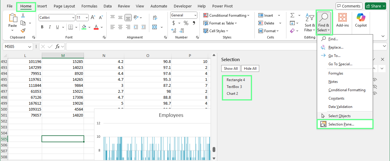Screen dimensions: 390x161
Task: Toggle Bold formatting
Action: point(42,27)
